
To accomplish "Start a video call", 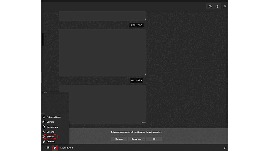I will click(210, 6).
